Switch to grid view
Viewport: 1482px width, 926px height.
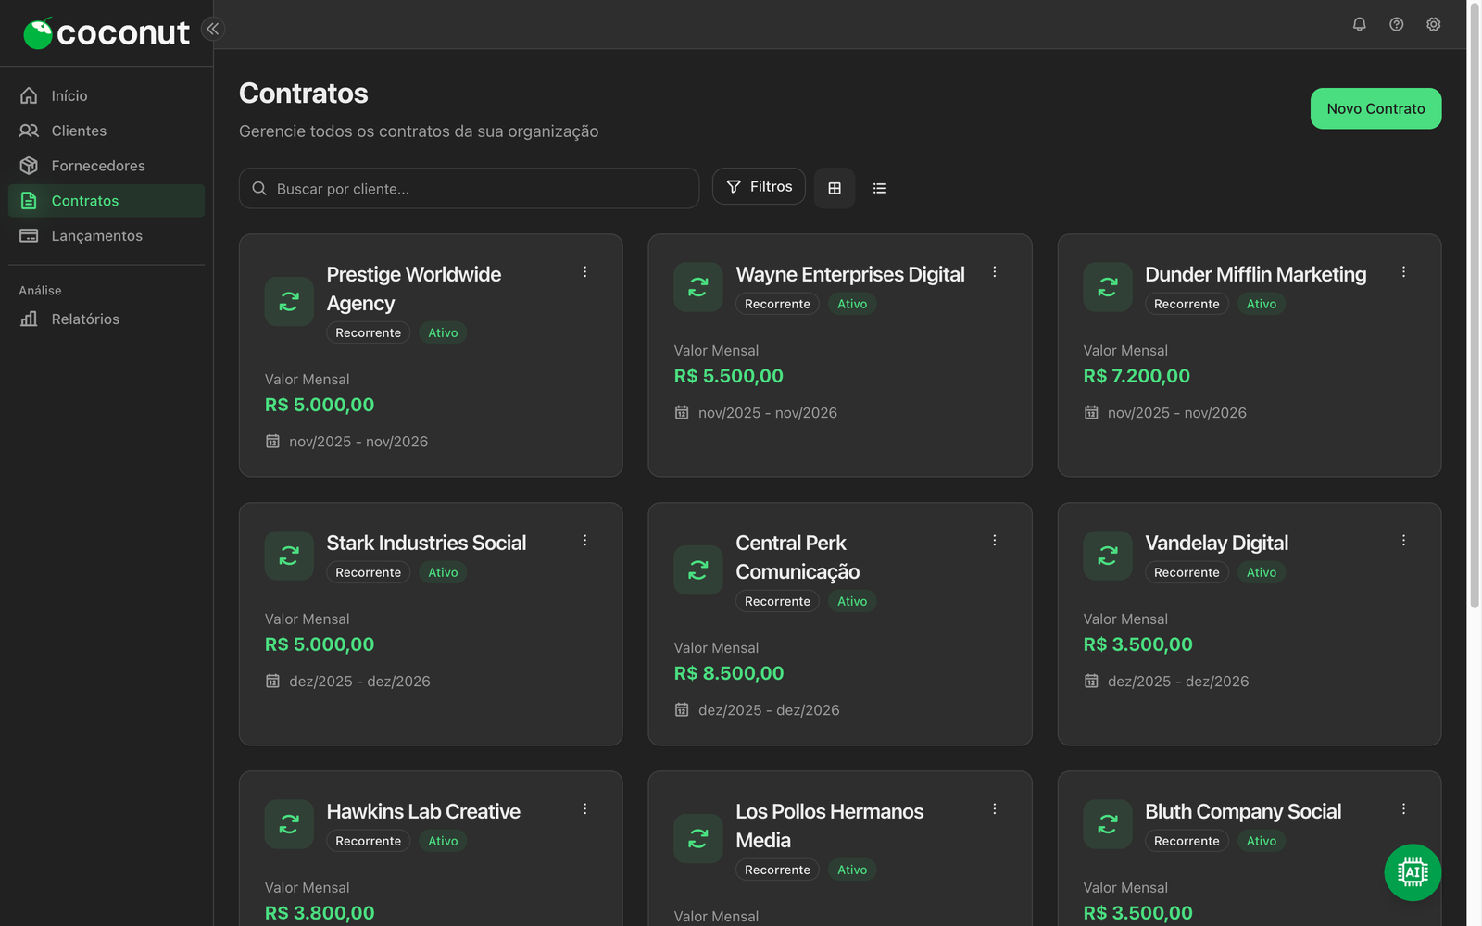point(835,188)
